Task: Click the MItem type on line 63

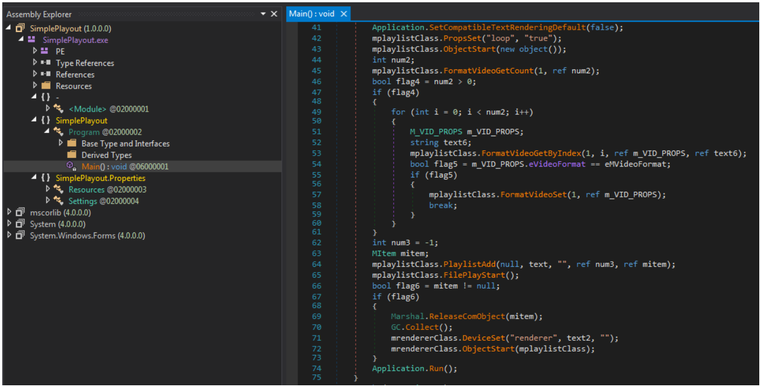Action: pyautogui.click(x=384, y=254)
